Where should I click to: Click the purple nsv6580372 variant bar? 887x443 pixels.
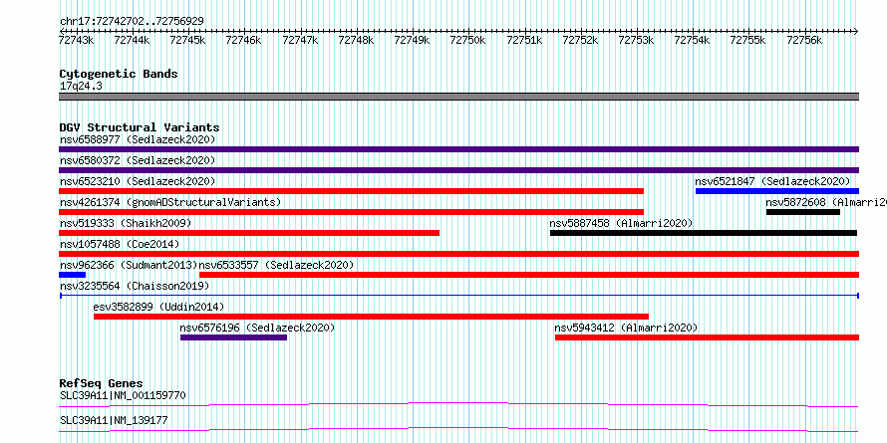458,170
